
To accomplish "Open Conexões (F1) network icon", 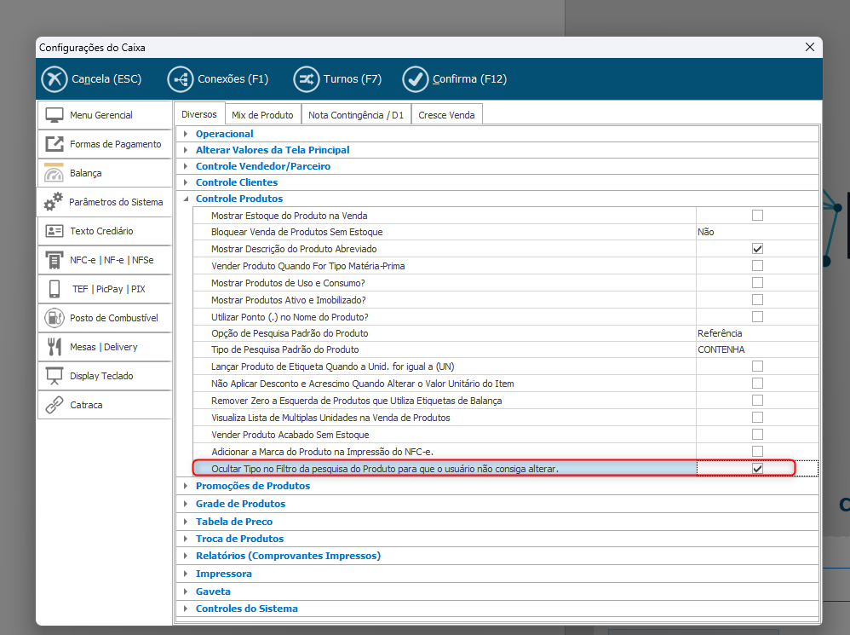I will 181,79.
